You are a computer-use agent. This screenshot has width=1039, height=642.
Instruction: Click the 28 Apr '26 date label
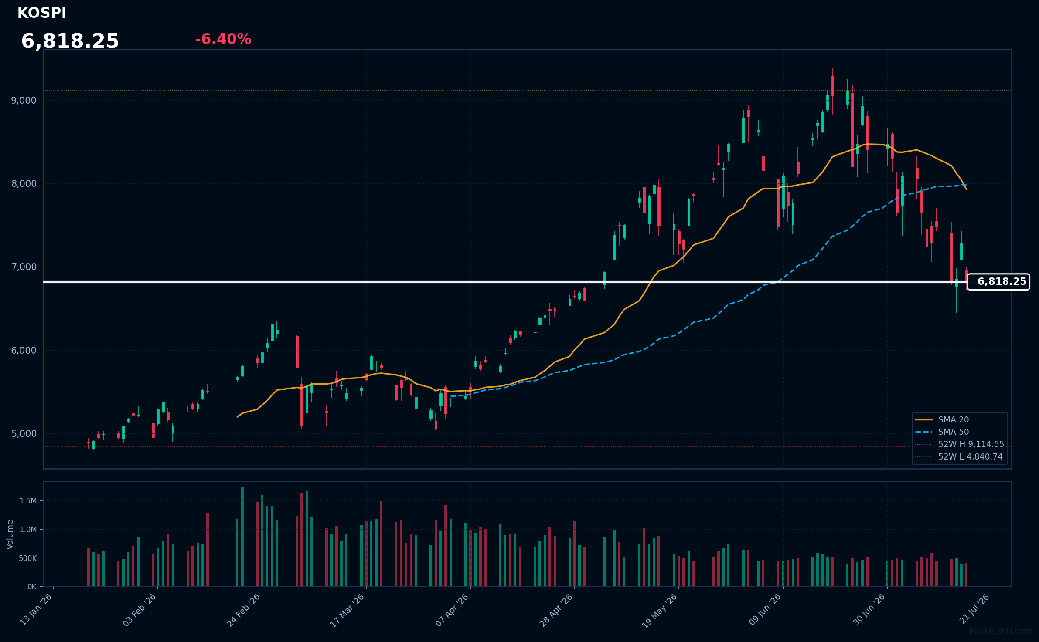[556, 610]
